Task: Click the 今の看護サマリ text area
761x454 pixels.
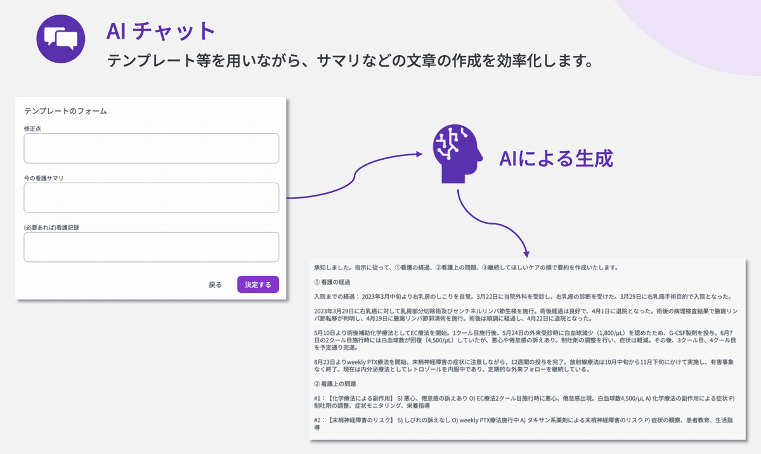Action: 151,197
